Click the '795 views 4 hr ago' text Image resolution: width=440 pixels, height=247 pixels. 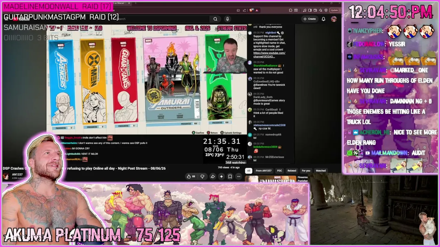[229, 167]
